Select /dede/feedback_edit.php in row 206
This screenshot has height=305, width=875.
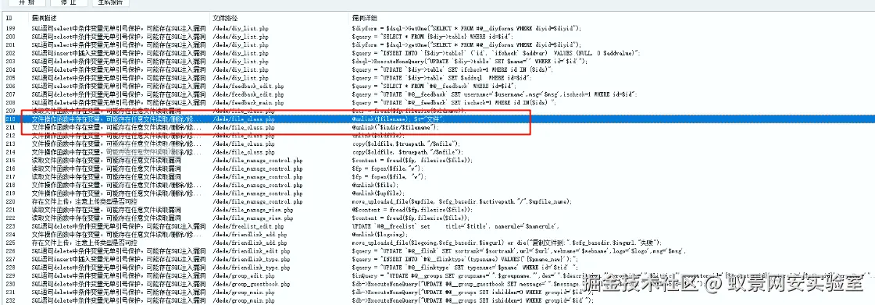(248, 87)
